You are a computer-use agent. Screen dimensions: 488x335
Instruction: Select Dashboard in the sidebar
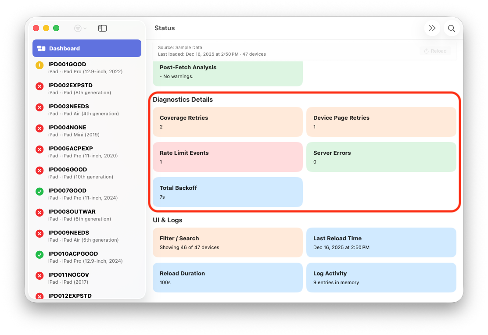pos(87,48)
